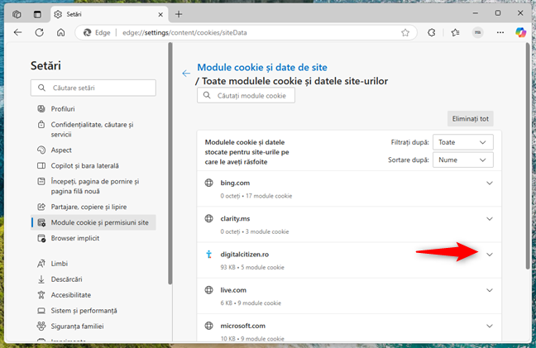This screenshot has width=536, height=348.
Task: Click the settings sidebar scrollbar
Action: [170, 163]
